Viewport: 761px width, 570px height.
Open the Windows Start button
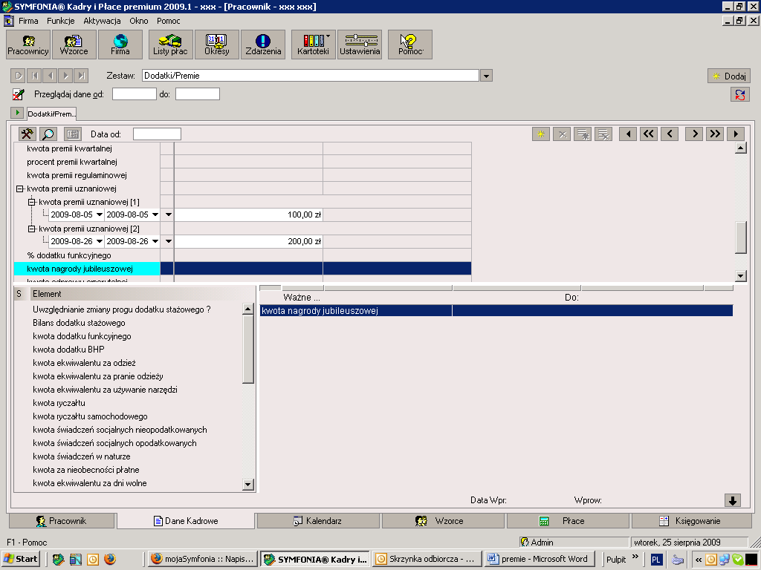20,559
